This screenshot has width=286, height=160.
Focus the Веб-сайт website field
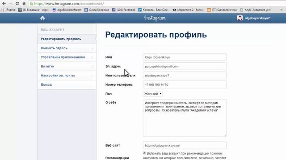coord(185,145)
